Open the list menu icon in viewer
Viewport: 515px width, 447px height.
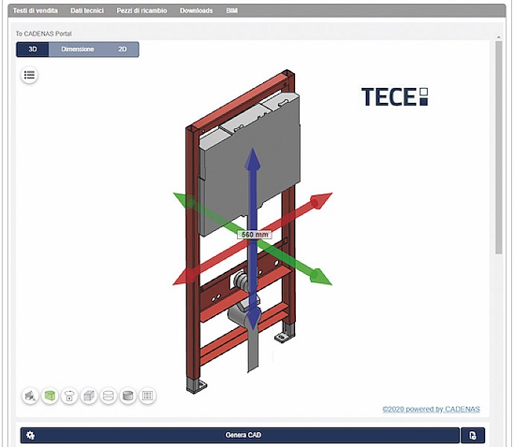pos(29,74)
